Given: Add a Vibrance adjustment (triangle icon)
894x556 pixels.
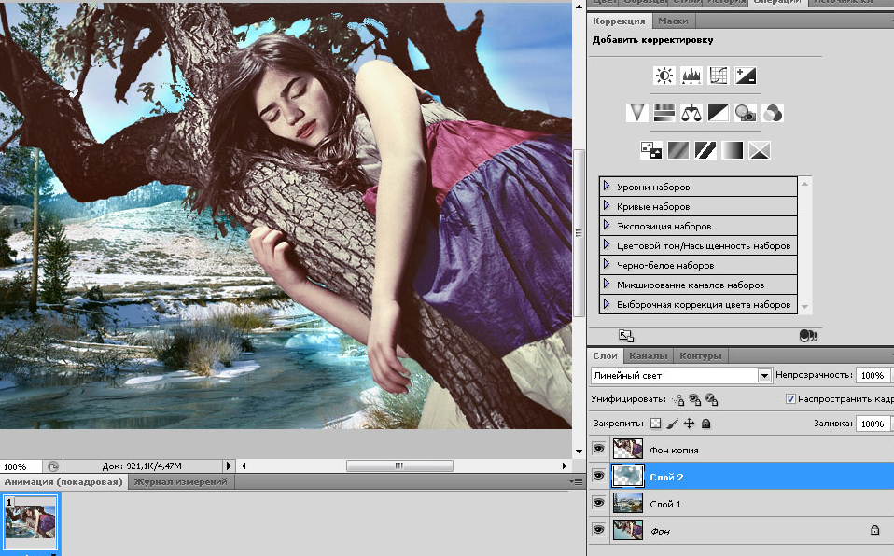Looking at the screenshot, I should click(x=636, y=113).
